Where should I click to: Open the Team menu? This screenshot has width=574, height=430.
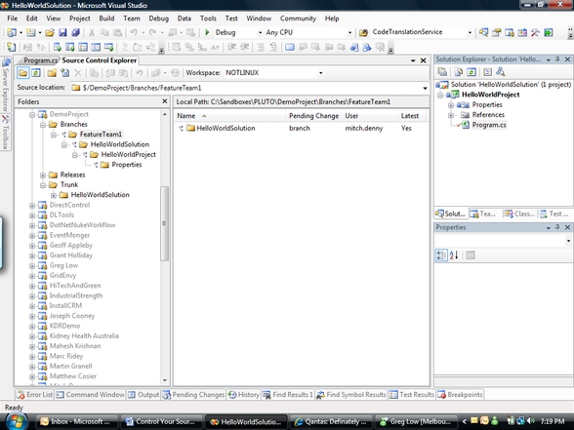tap(132, 19)
